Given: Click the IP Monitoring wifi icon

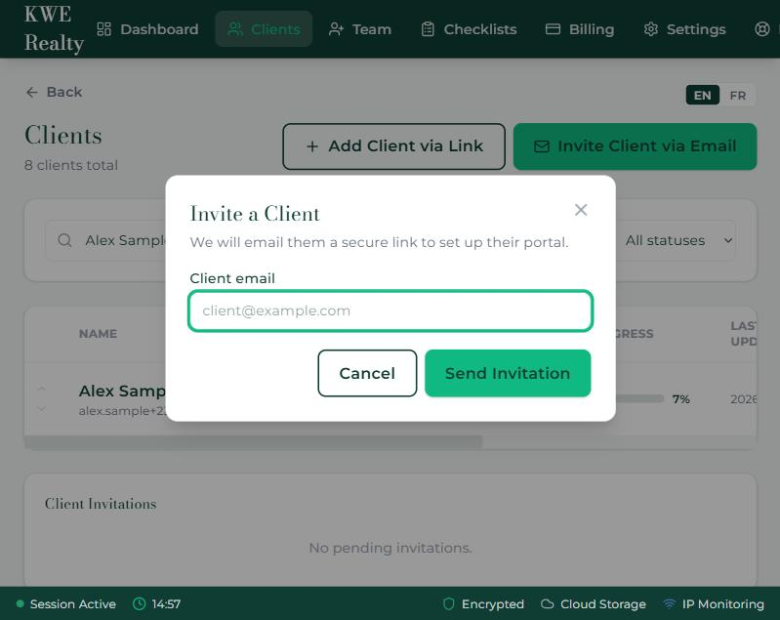Looking at the screenshot, I should click(x=670, y=604).
